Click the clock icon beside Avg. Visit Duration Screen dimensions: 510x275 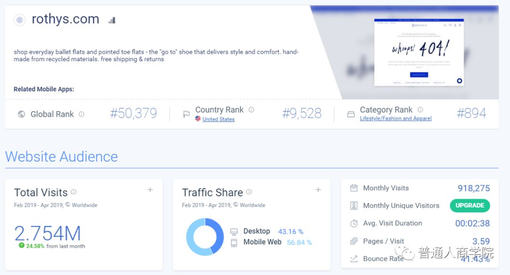[354, 223]
